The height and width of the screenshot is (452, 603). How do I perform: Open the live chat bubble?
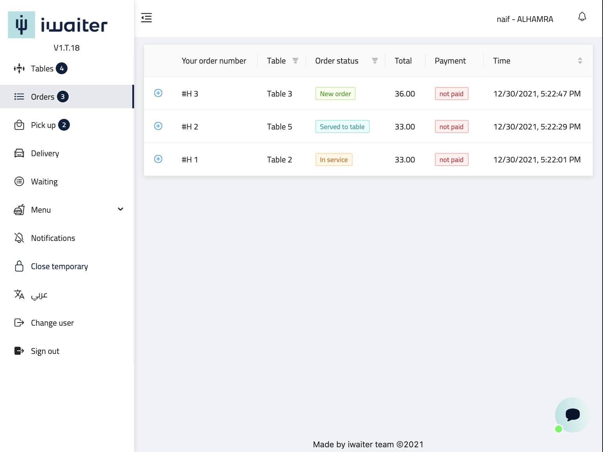[572, 415]
